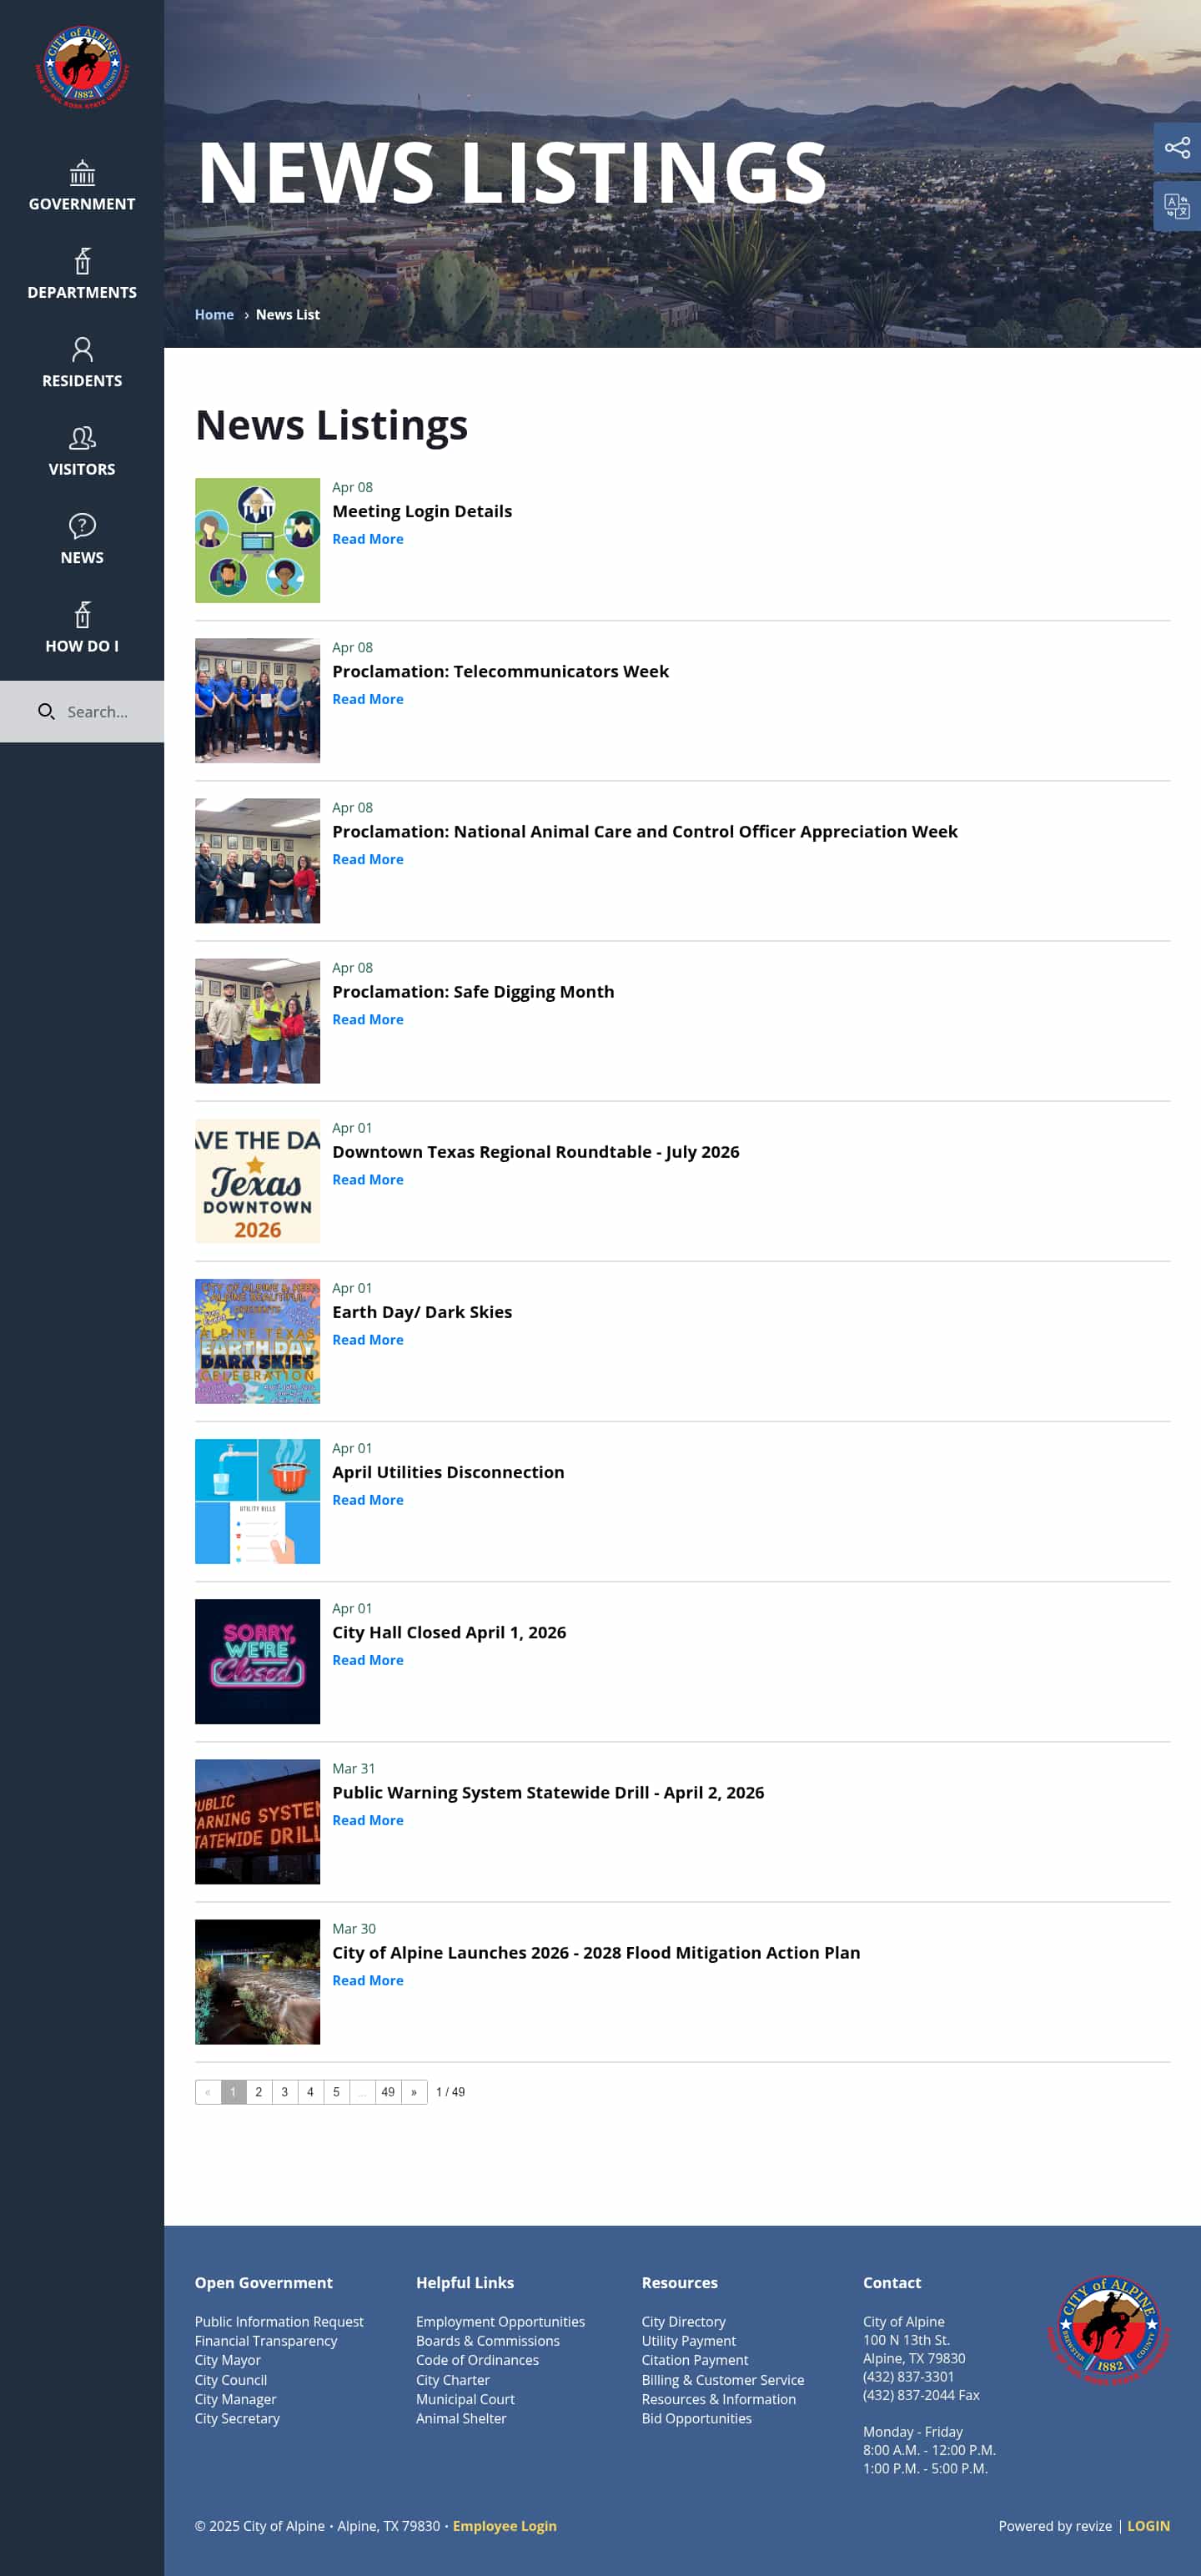The width and height of the screenshot is (1201, 2576).
Task: Open the Government menu icon
Action: [82, 173]
